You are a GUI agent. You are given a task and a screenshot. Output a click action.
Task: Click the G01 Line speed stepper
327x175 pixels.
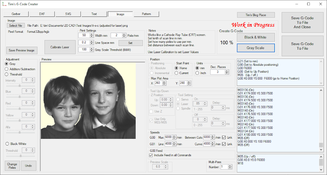[174, 144]
